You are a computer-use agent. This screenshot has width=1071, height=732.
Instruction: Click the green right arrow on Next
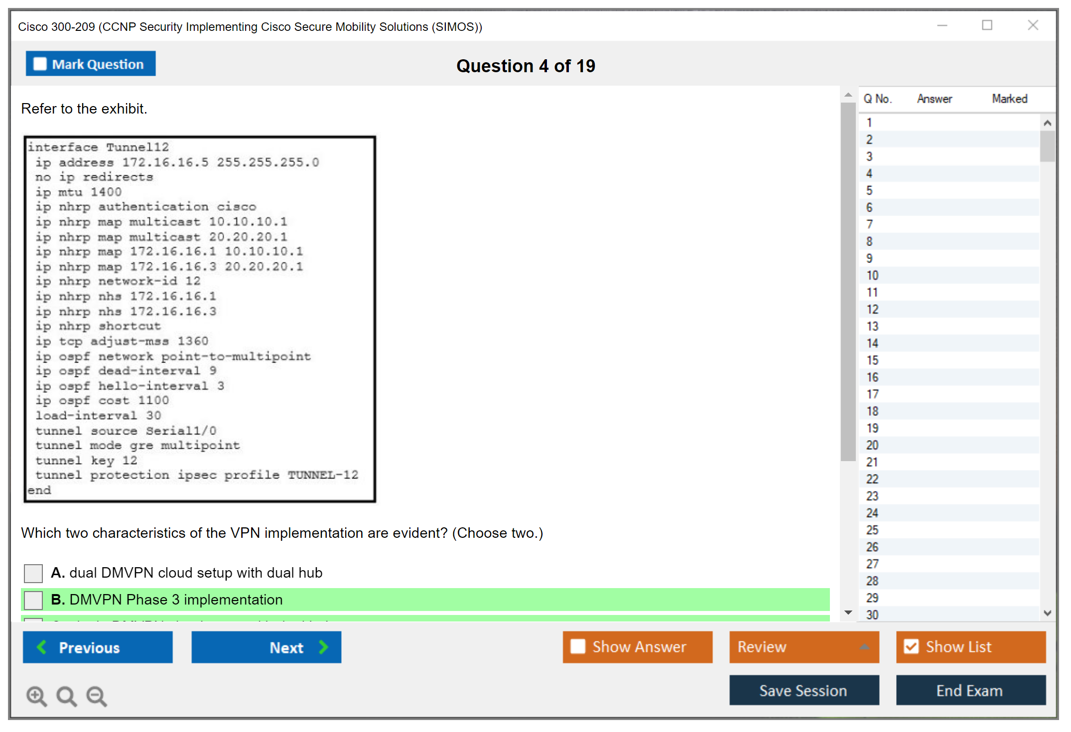[x=324, y=647]
